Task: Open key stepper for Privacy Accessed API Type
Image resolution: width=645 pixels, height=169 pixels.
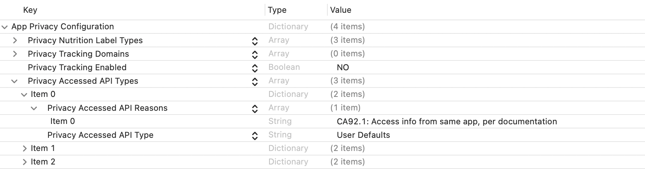Action: tap(255, 136)
